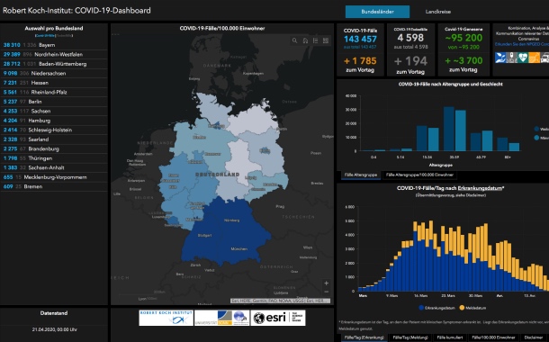Select Mecklenburg-Vorpommern in the list
Image resolution: width=549 pixels, height=342 pixels.
(54, 177)
